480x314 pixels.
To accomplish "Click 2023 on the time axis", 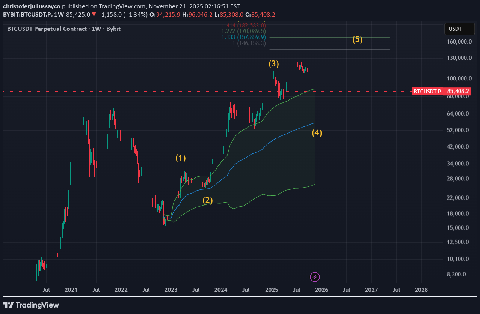I will [x=171, y=290].
